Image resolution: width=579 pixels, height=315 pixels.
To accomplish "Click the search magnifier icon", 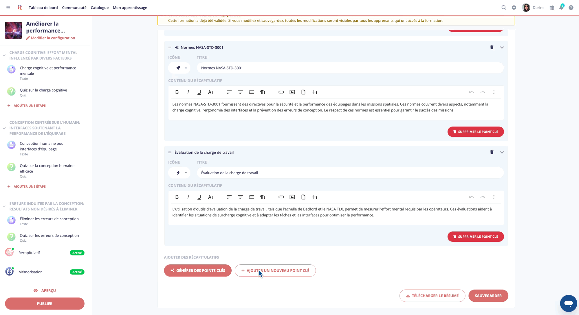I will click(x=504, y=8).
